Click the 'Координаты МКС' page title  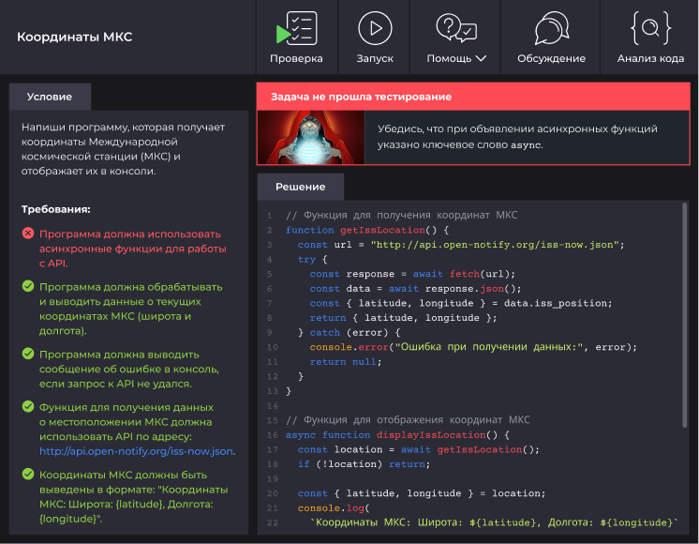(74, 37)
